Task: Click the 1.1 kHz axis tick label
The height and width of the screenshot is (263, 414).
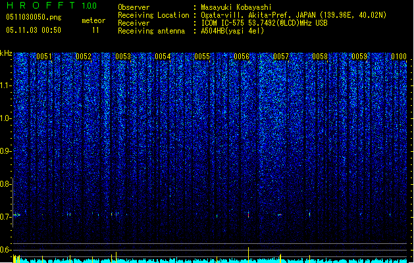Action: click(x=5, y=85)
